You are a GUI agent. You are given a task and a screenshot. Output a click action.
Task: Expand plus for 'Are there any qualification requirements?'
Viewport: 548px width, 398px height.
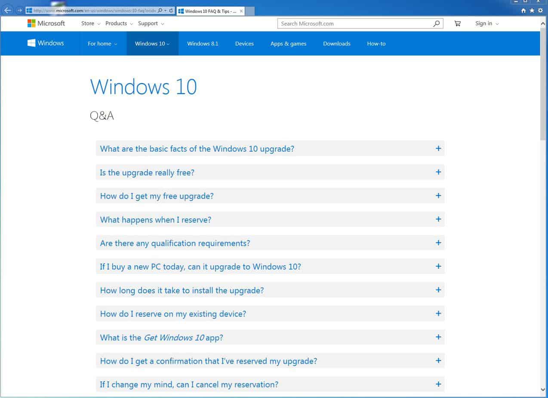(438, 243)
